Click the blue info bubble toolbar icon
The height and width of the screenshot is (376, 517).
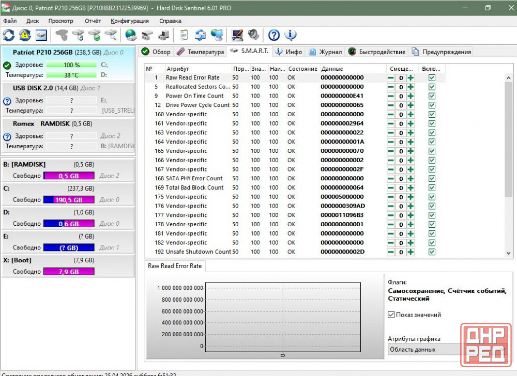pyautogui.click(x=291, y=35)
